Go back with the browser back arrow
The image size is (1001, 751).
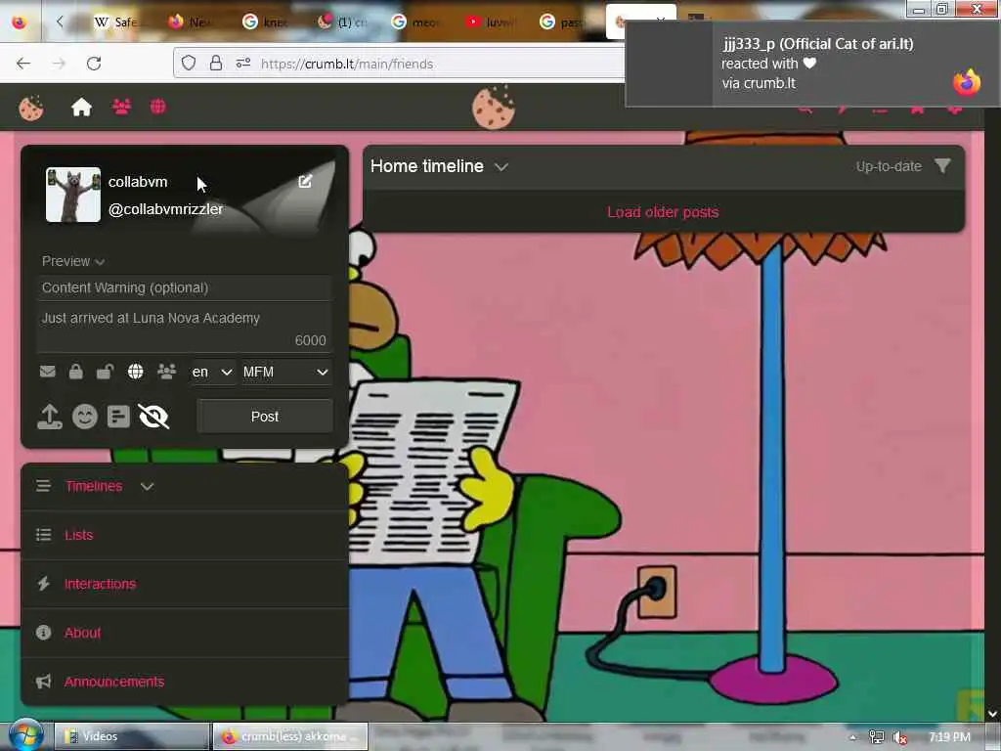coord(23,64)
